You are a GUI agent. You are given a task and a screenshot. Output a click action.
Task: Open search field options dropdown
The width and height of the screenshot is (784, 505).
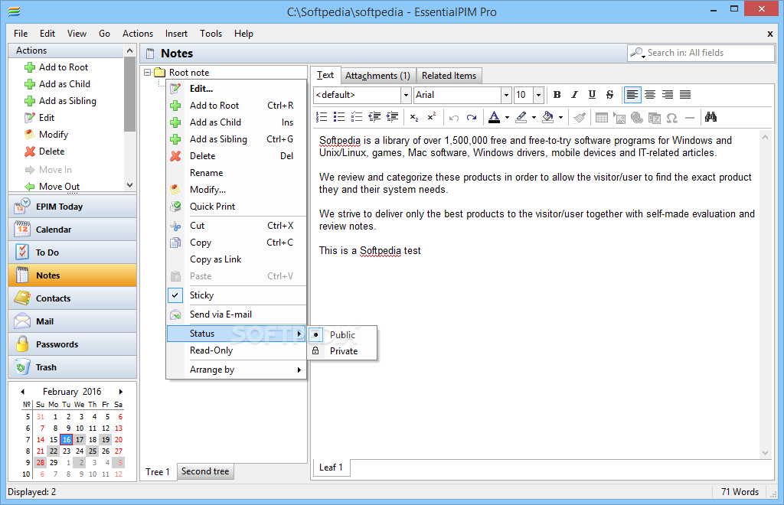pos(638,53)
